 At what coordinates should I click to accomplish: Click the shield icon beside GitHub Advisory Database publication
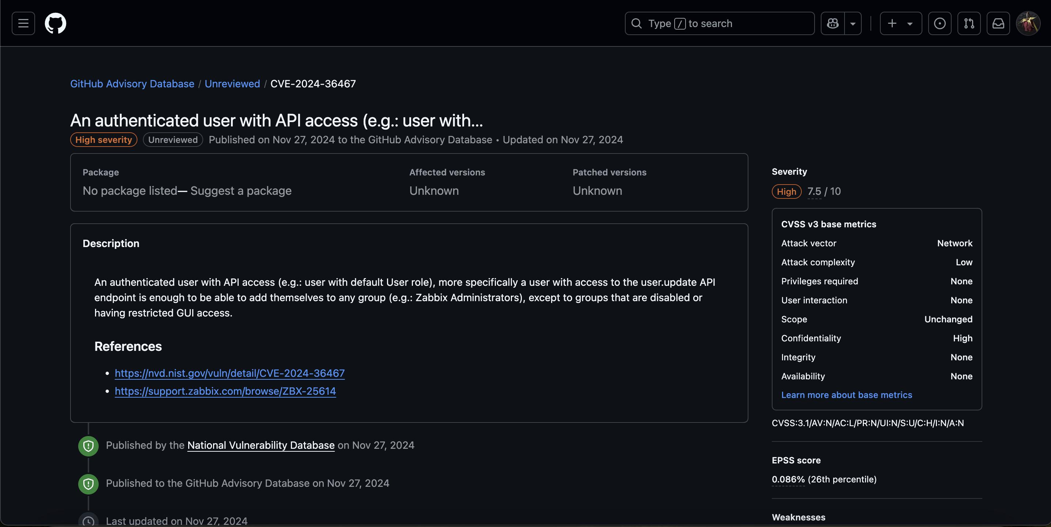[x=88, y=484]
